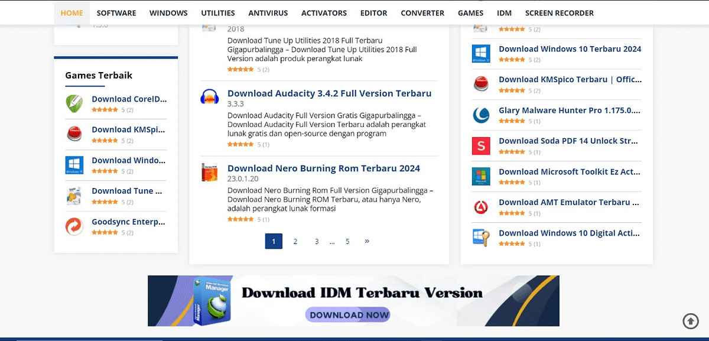
Task: Open Download Microsoft Toolkit Ez Act... link
Action: (570, 172)
